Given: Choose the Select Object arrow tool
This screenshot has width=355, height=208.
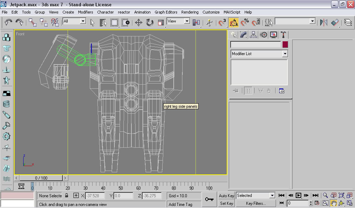Looking at the screenshot, I should (x=92, y=23).
